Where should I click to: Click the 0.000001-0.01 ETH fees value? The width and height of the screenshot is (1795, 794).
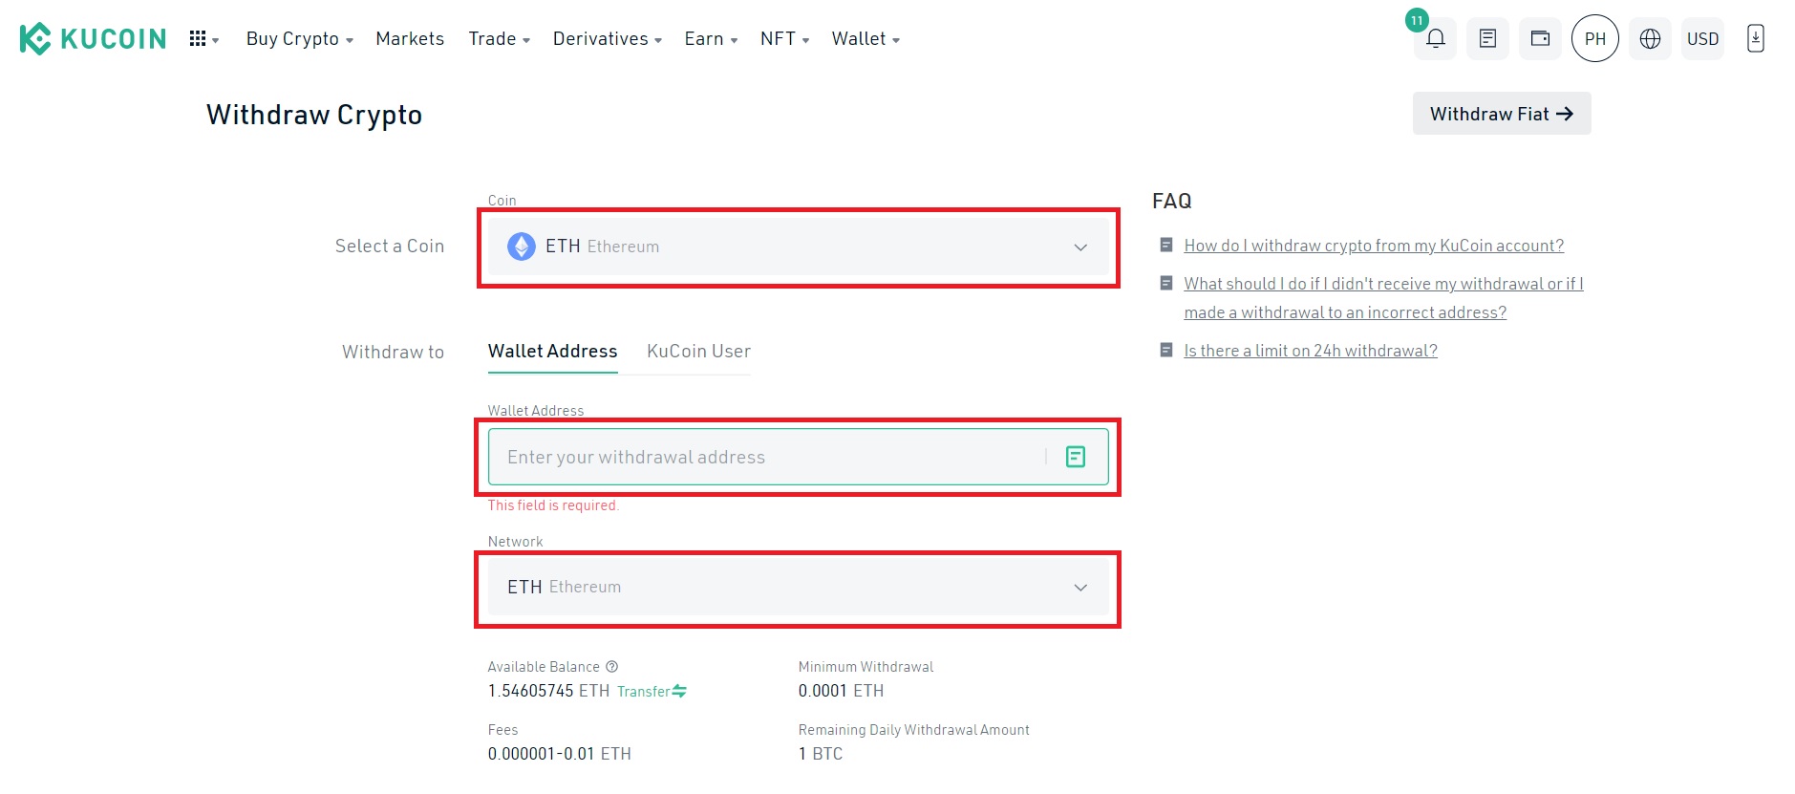tap(559, 754)
